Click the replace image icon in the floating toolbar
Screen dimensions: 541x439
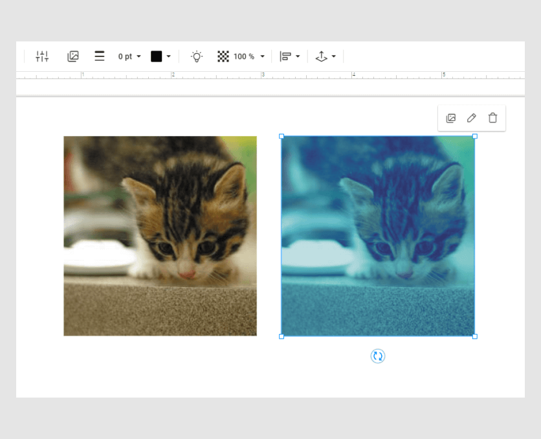(450, 118)
